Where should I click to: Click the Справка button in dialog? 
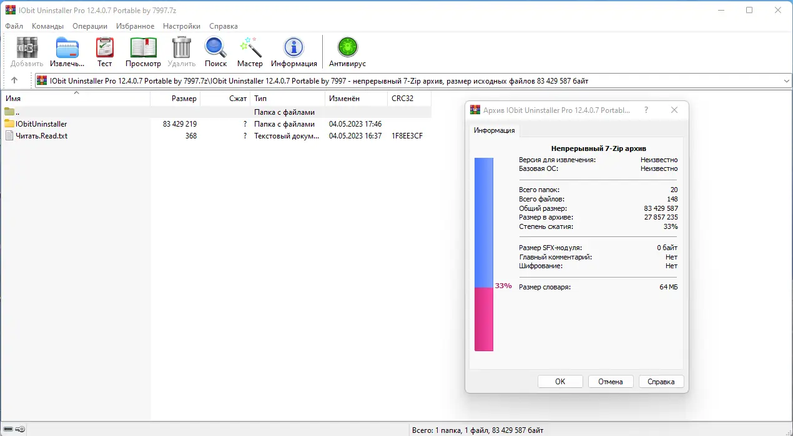(661, 382)
